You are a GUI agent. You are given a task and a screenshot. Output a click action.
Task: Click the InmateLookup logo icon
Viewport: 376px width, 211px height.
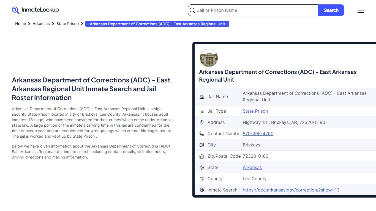pyautogui.click(x=16, y=10)
